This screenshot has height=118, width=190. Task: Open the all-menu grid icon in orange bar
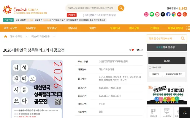coord(188,28)
